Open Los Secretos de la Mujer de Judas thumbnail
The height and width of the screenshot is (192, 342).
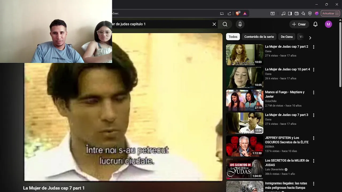tap(244, 169)
